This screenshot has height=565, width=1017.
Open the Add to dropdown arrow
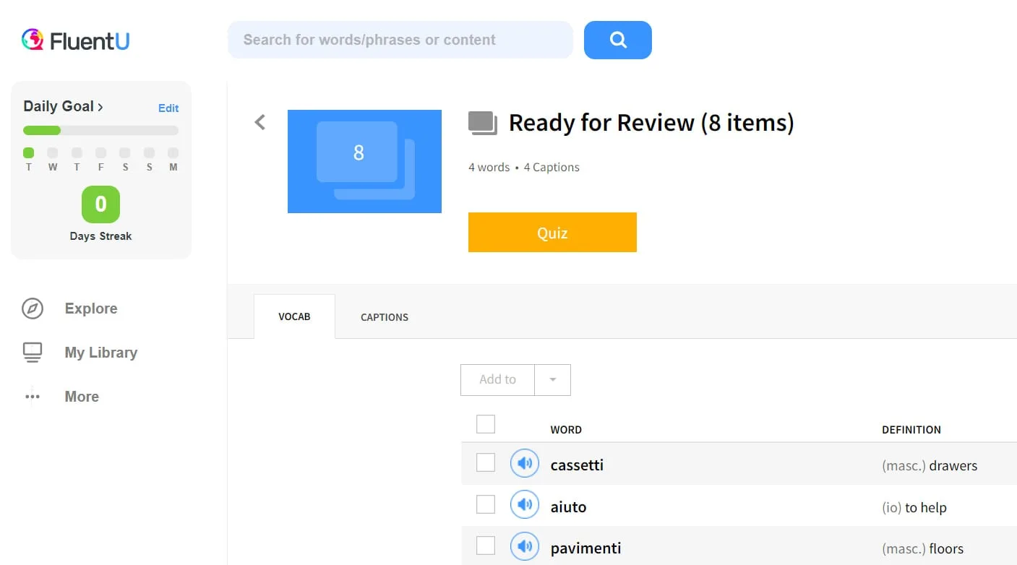pos(552,380)
